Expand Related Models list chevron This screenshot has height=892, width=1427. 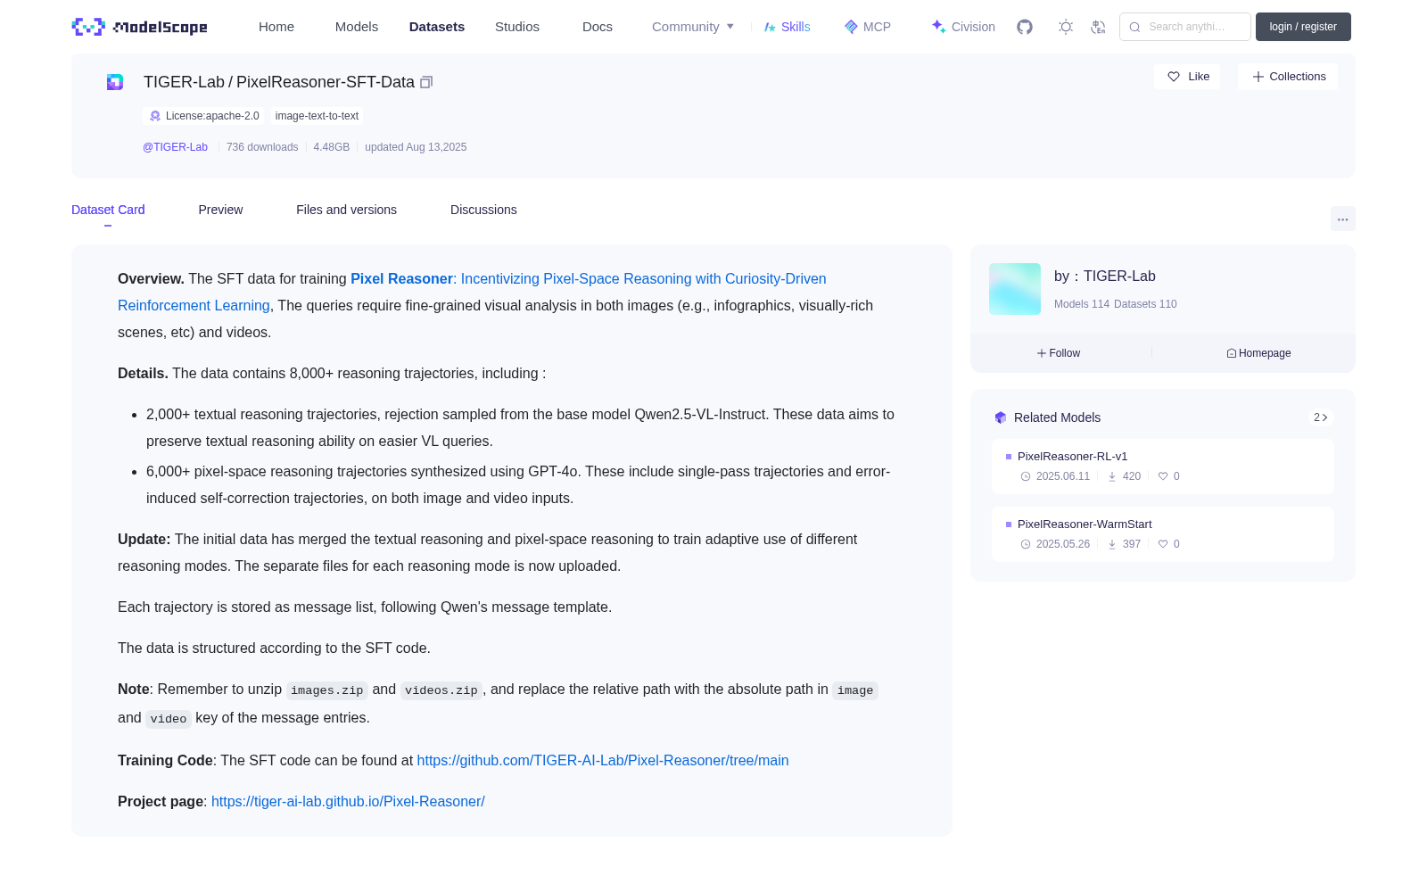[1321, 417]
